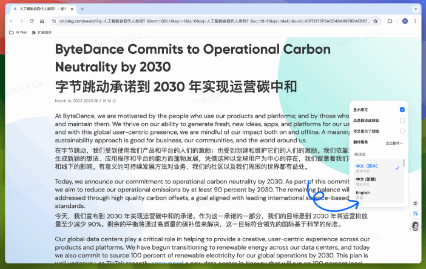The height and width of the screenshot is (269, 426).
Task: Open the tab search dropdown arrow
Action: (x=416, y=9)
